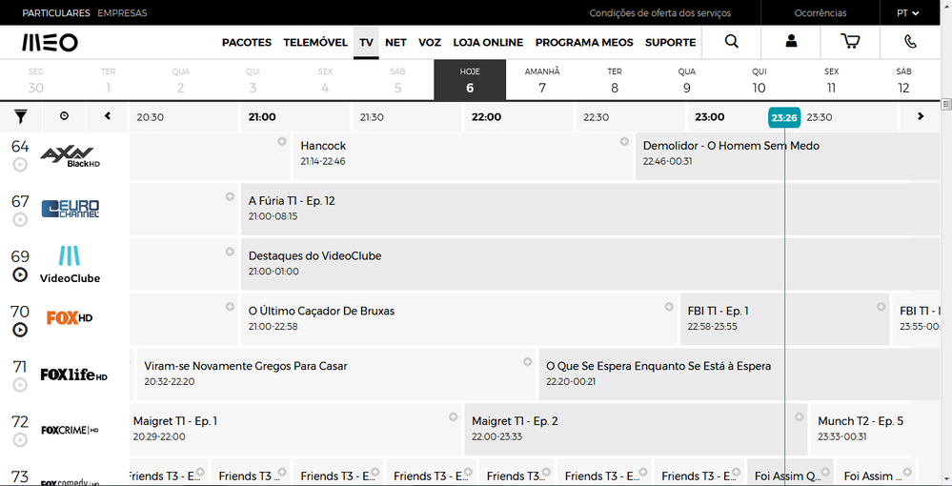This screenshot has width=952, height=486.
Task: Play channel 69 VideoClube
Action: tap(20, 274)
